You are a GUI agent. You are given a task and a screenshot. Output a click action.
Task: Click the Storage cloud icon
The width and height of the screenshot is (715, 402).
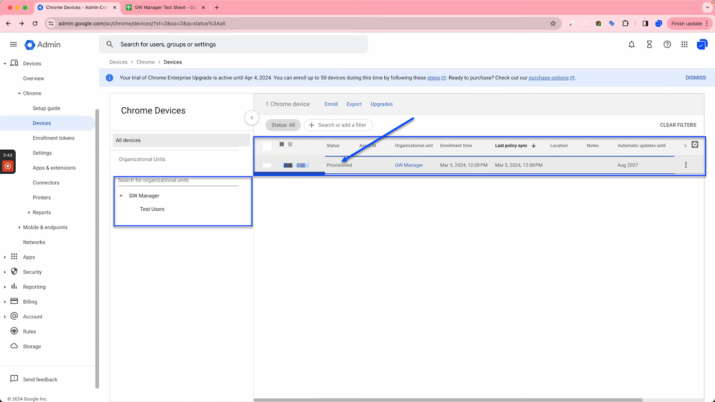(x=14, y=346)
